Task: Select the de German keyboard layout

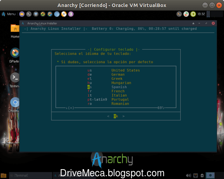Action: (106, 74)
